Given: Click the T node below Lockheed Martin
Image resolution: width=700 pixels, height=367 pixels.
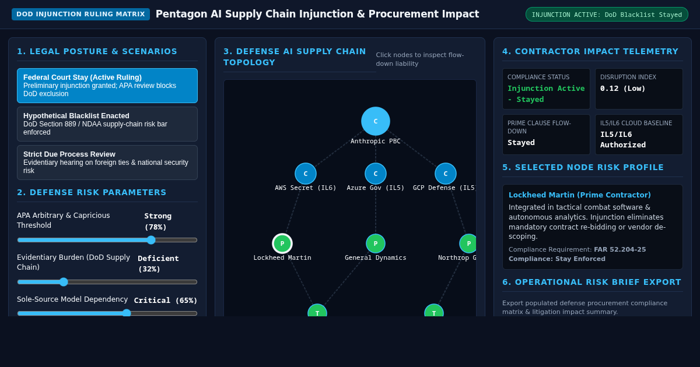Looking at the screenshot, I should (x=317, y=310).
